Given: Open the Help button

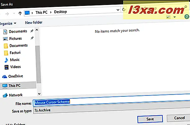Looking at the screenshot, I should point(187,16).
